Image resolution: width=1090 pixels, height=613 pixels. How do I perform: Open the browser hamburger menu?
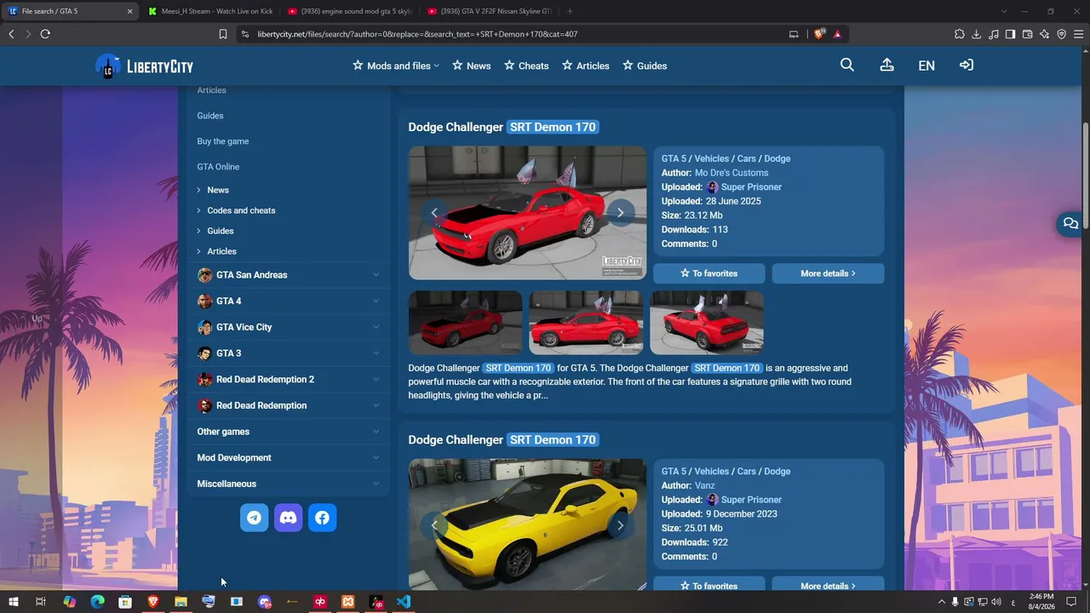[1079, 34]
